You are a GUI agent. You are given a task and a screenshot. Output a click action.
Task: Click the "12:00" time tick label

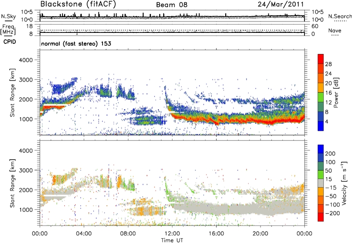pos(172,234)
